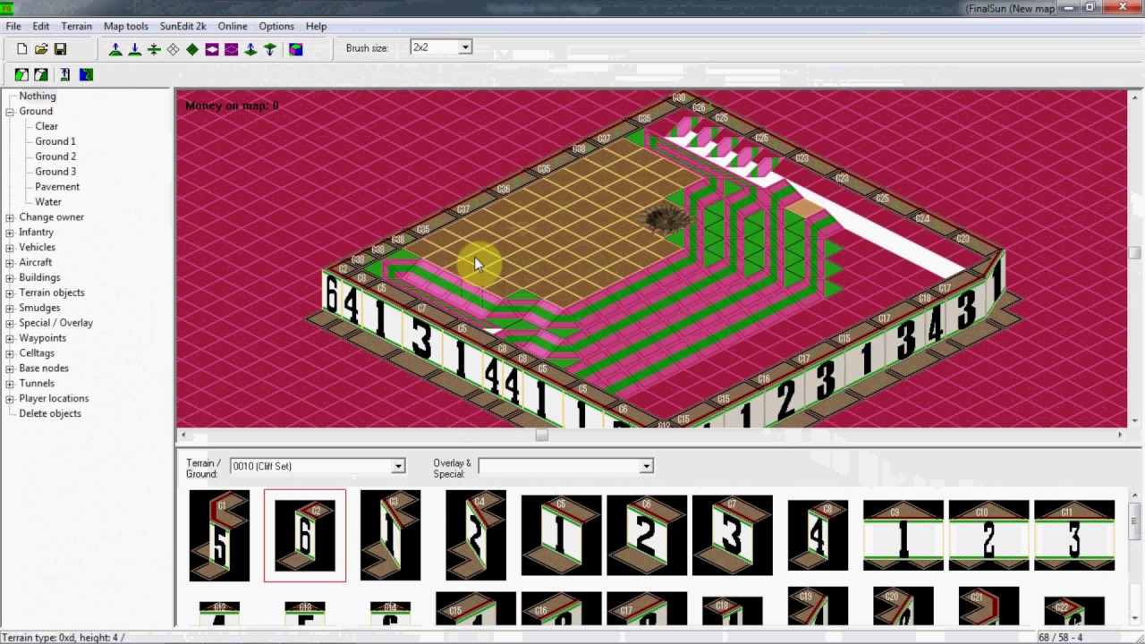Image resolution: width=1145 pixels, height=644 pixels.
Task: Open the Help menu
Action: (316, 26)
